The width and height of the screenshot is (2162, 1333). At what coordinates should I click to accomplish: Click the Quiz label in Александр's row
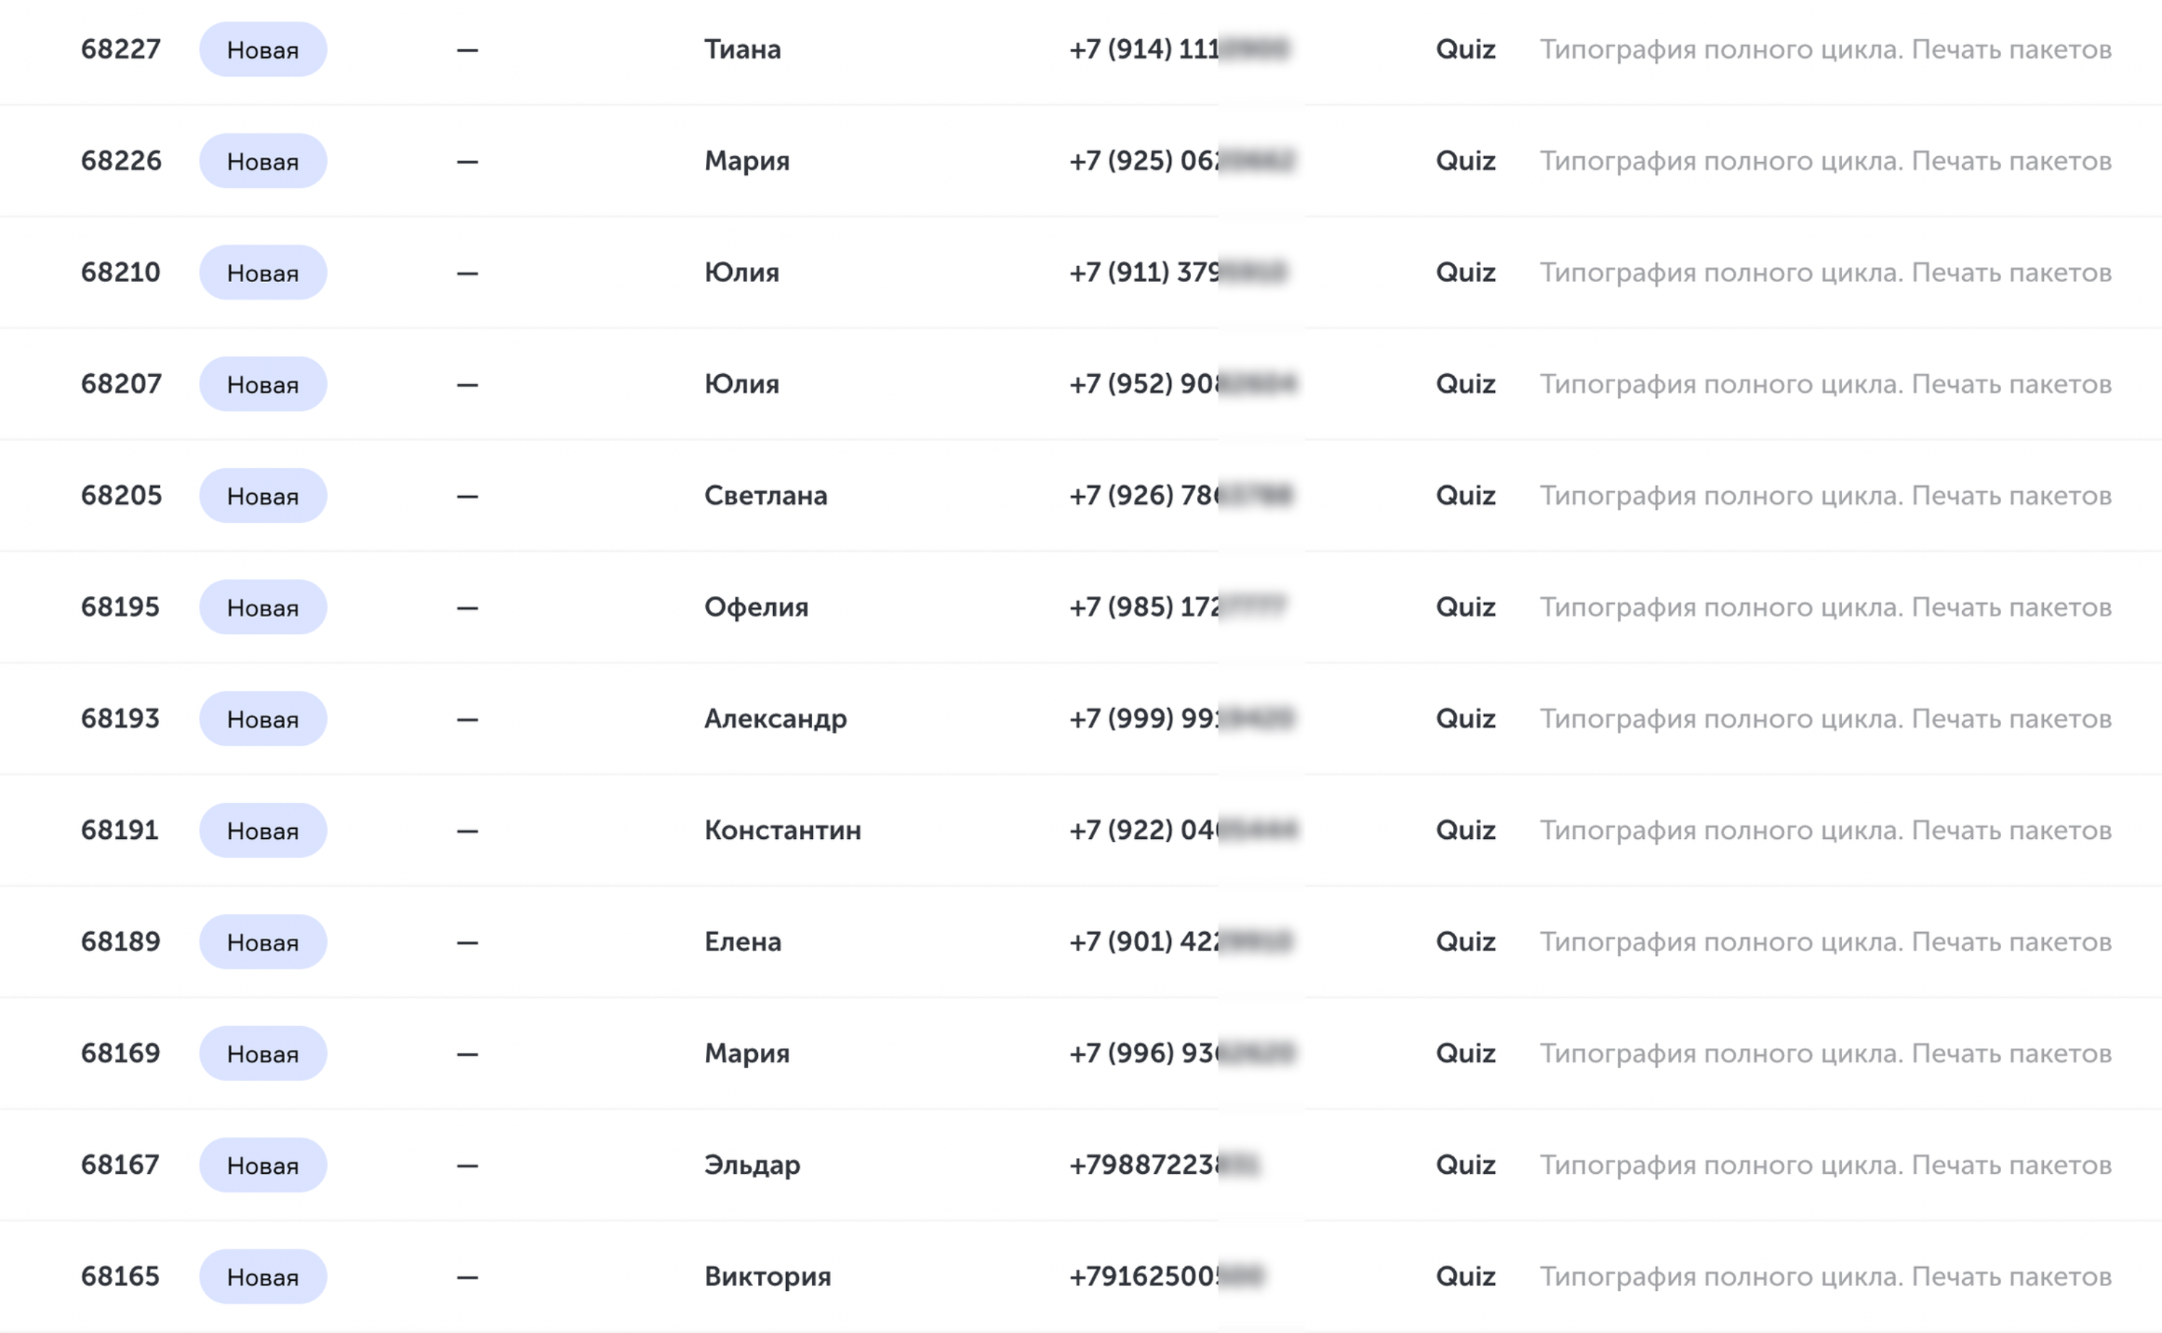[x=1465, y=719]
